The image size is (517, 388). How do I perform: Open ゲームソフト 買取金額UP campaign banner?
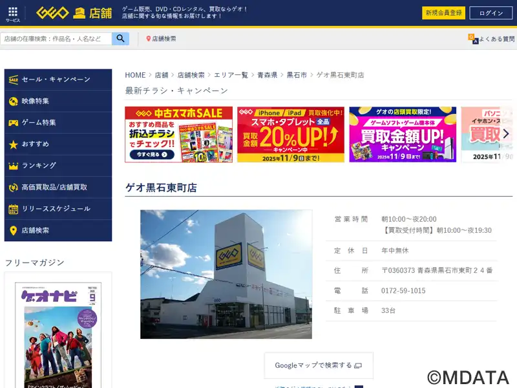pos(403,135)
